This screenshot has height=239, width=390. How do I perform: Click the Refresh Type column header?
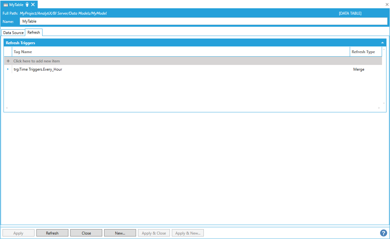[x=363, y=52]
